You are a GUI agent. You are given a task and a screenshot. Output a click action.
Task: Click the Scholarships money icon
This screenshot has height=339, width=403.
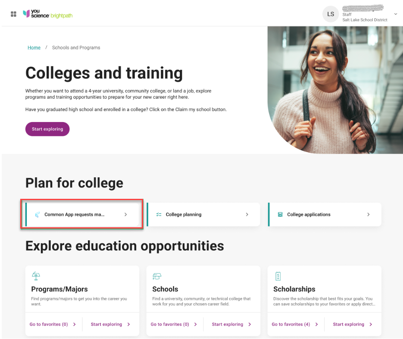click(x=278, y=276)
